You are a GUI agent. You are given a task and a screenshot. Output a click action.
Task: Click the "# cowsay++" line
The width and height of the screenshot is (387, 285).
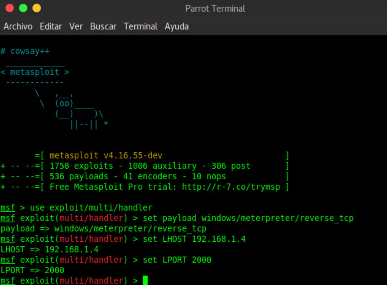[25, 51]
